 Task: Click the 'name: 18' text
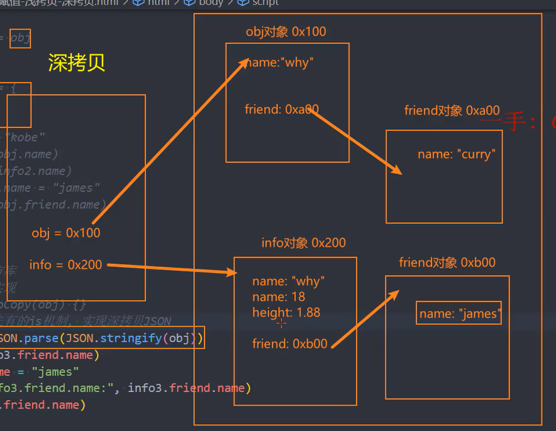(x=279, y=296)
